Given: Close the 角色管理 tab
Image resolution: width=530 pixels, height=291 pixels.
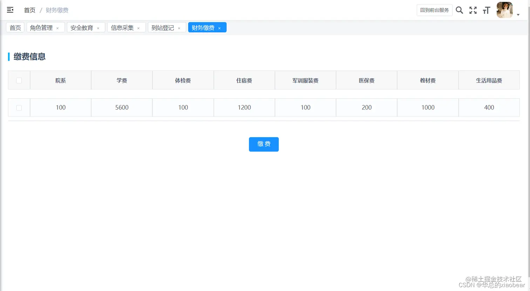Looking at the screenshot, I should (x=58, y=27).
